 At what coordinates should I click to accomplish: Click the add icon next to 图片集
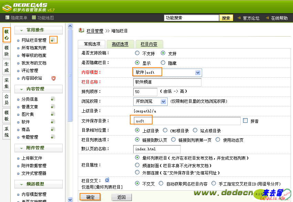(53, 114)
